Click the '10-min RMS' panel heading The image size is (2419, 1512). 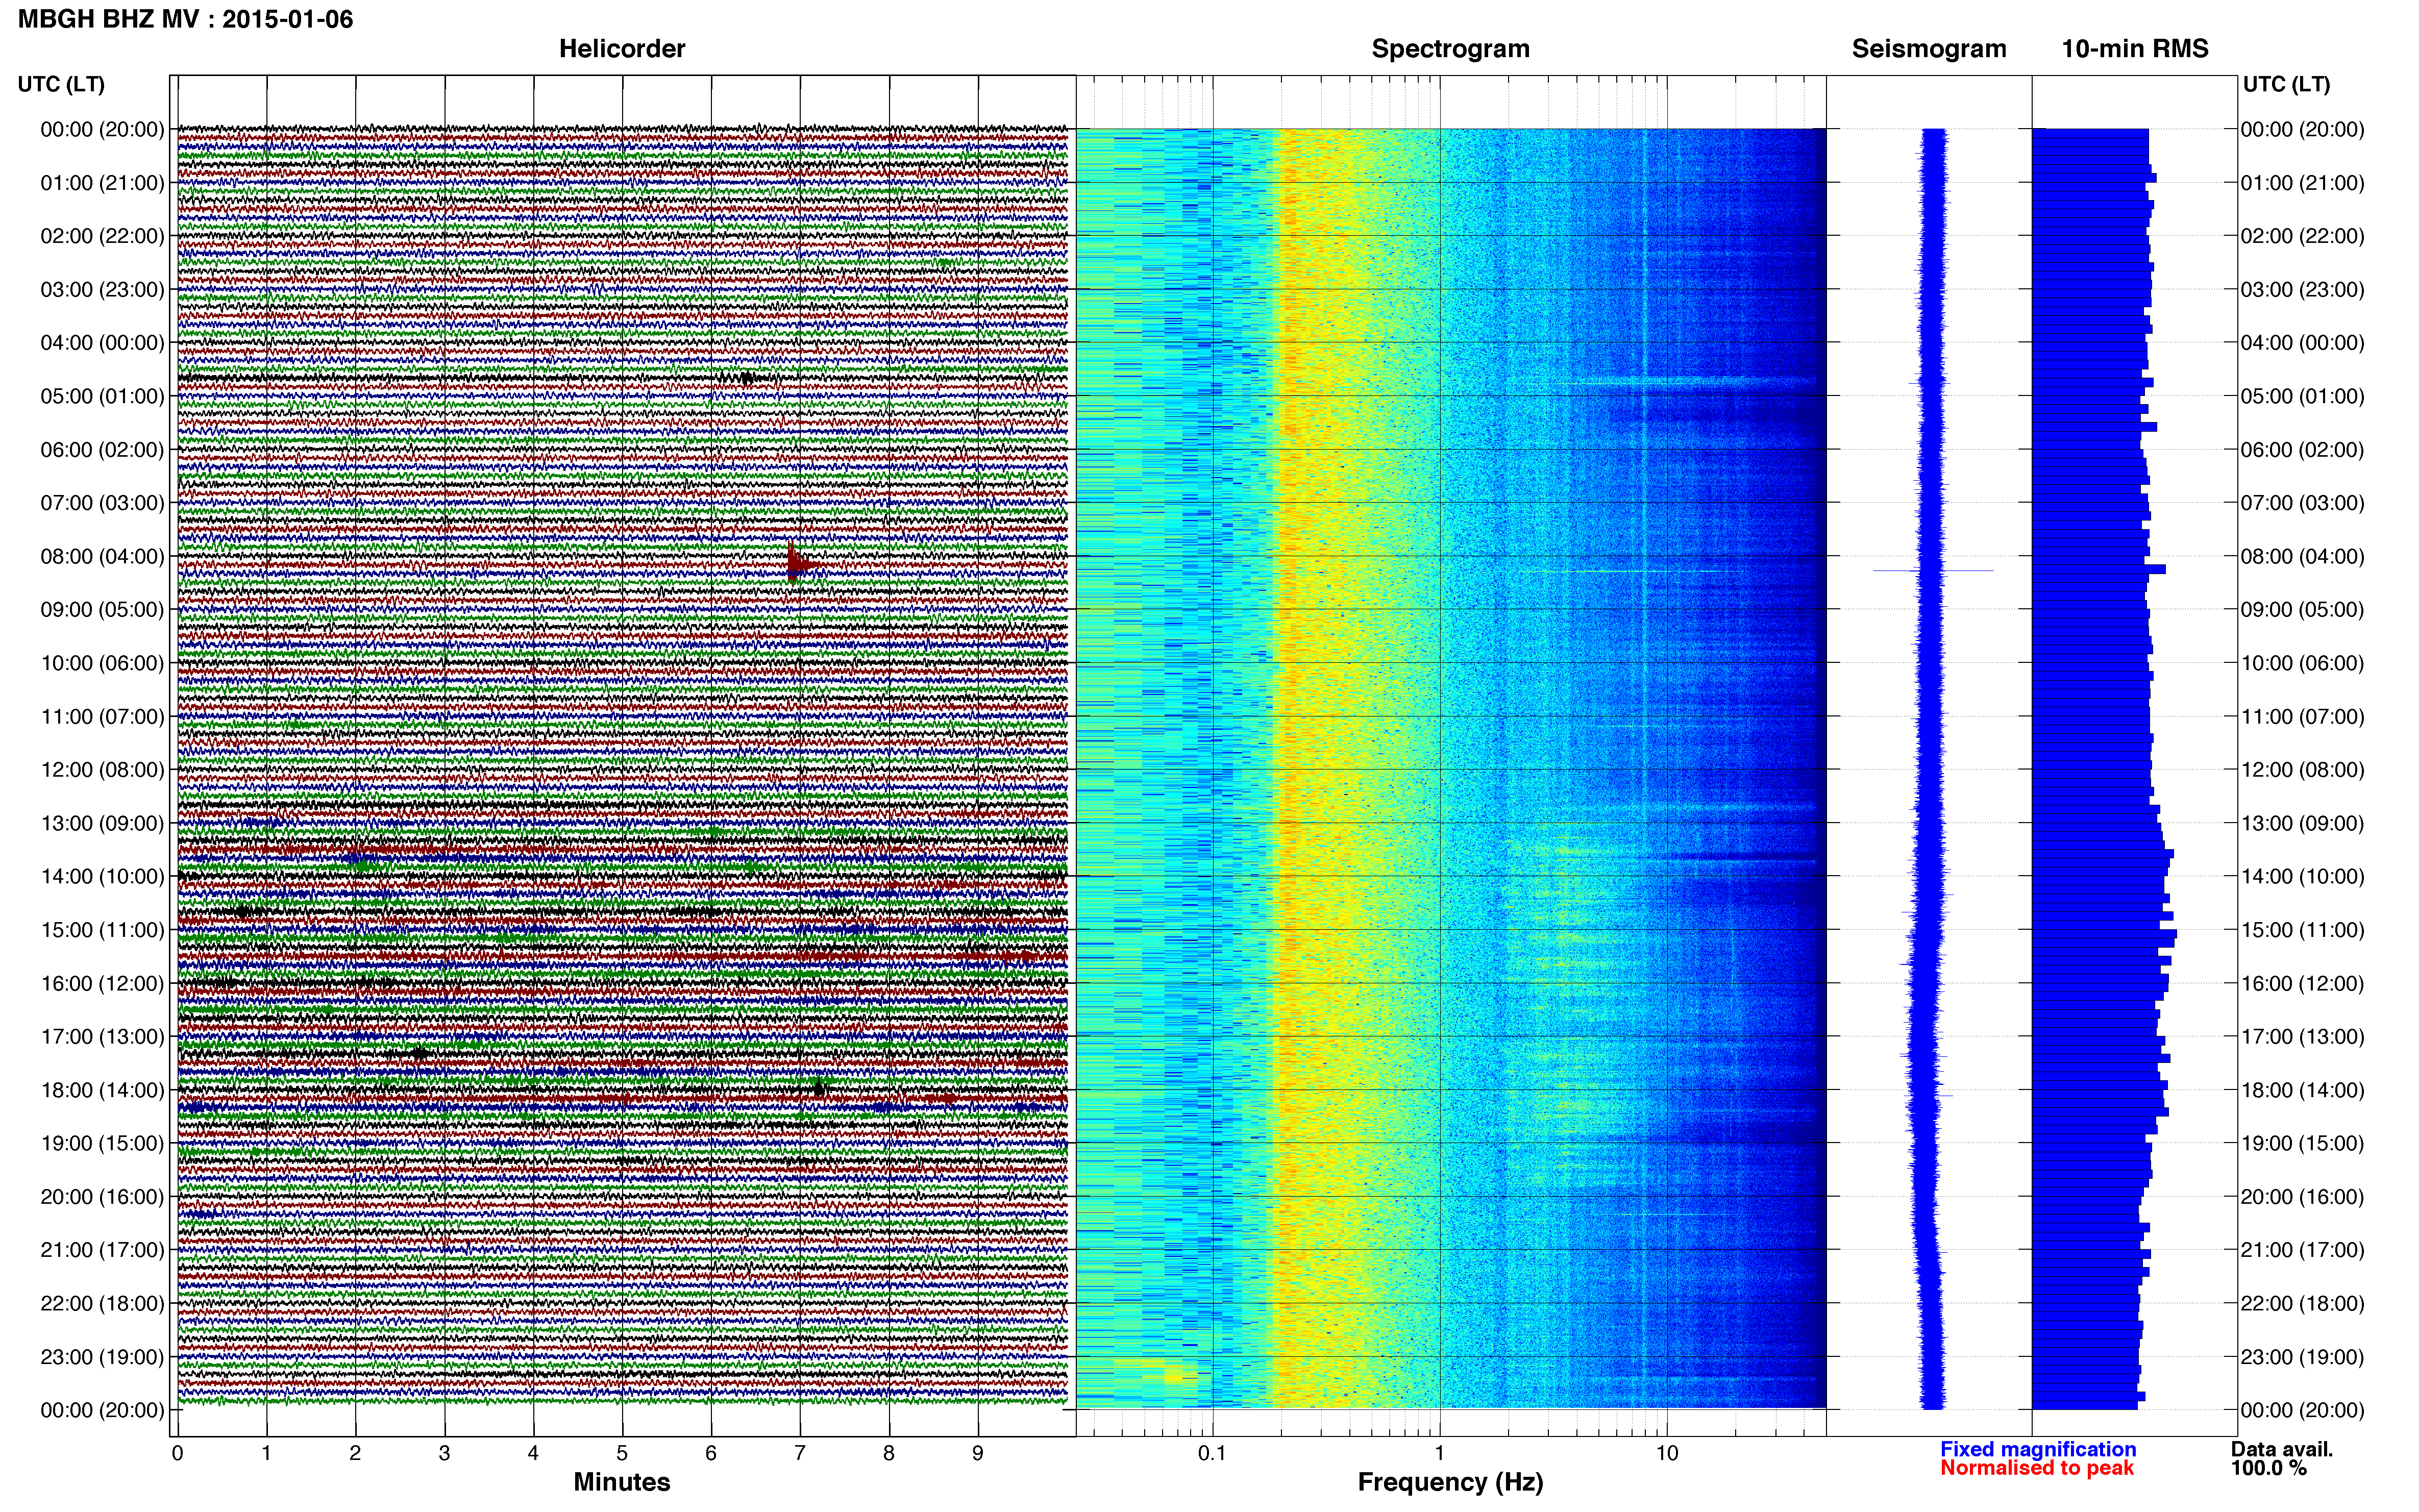tap(2135, 48)
